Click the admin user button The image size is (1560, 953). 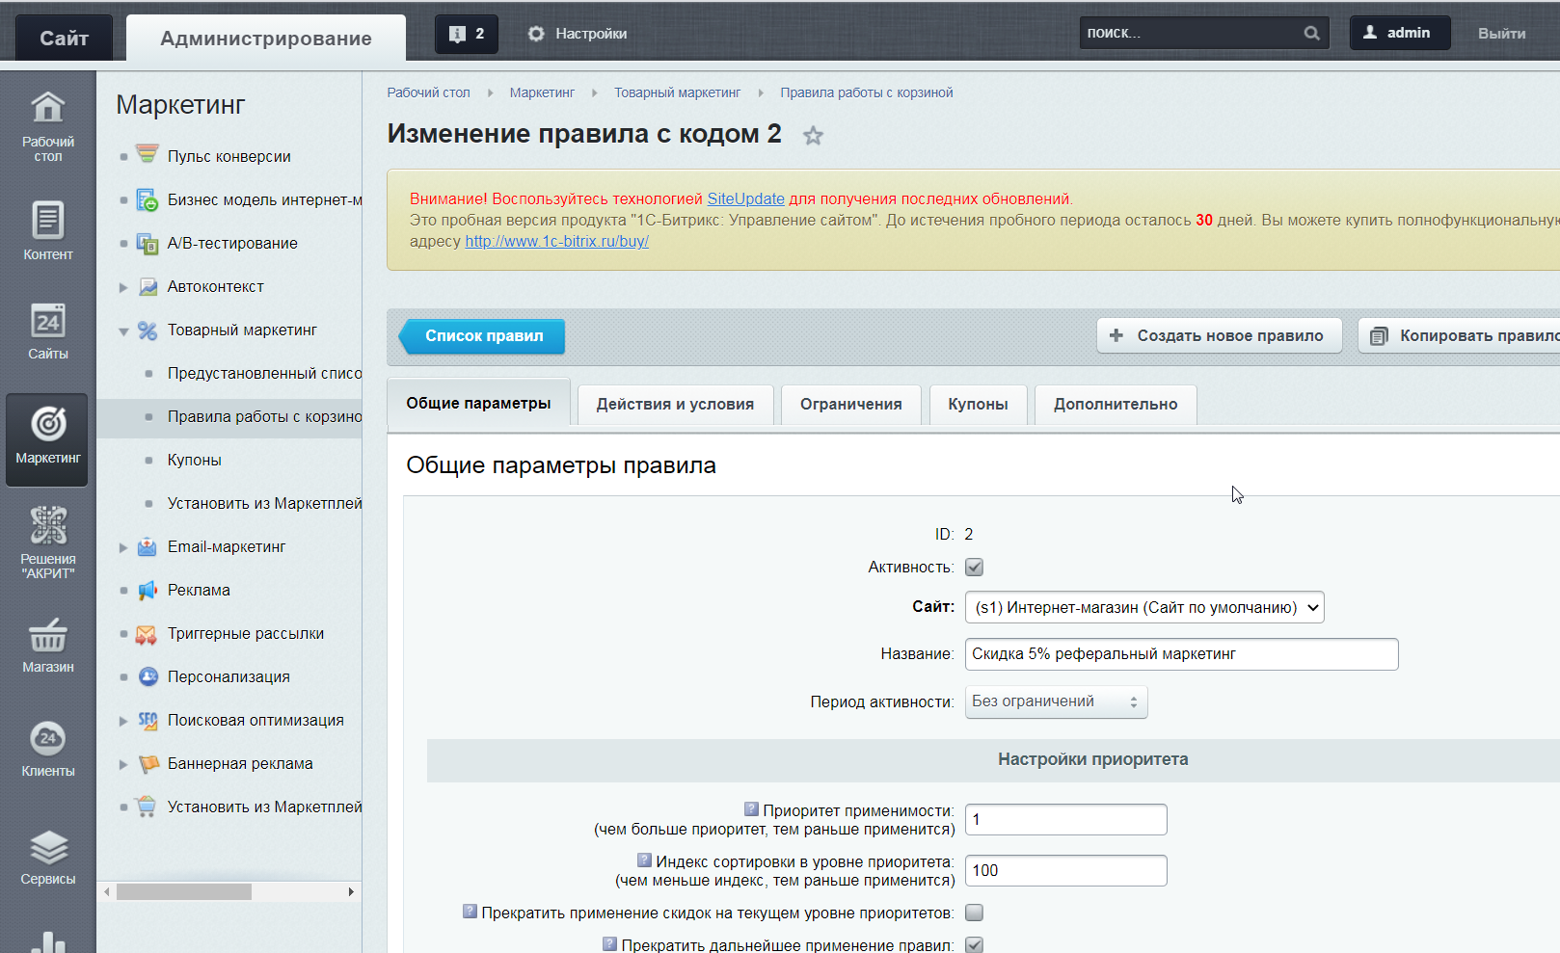click(1399, 33)
